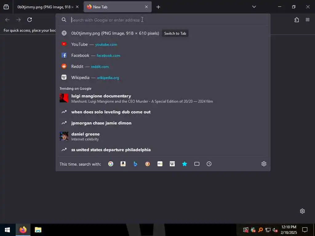Open the Windows Start menu
The image size is (315, 236).
(7, 230)
